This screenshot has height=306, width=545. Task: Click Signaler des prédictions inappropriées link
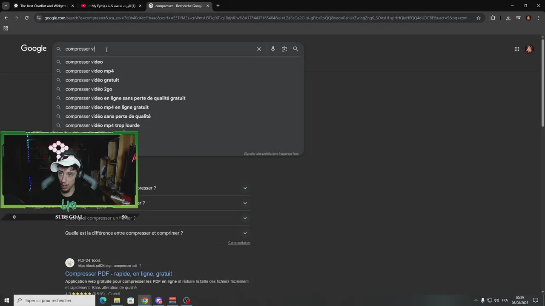click(271, 154)
